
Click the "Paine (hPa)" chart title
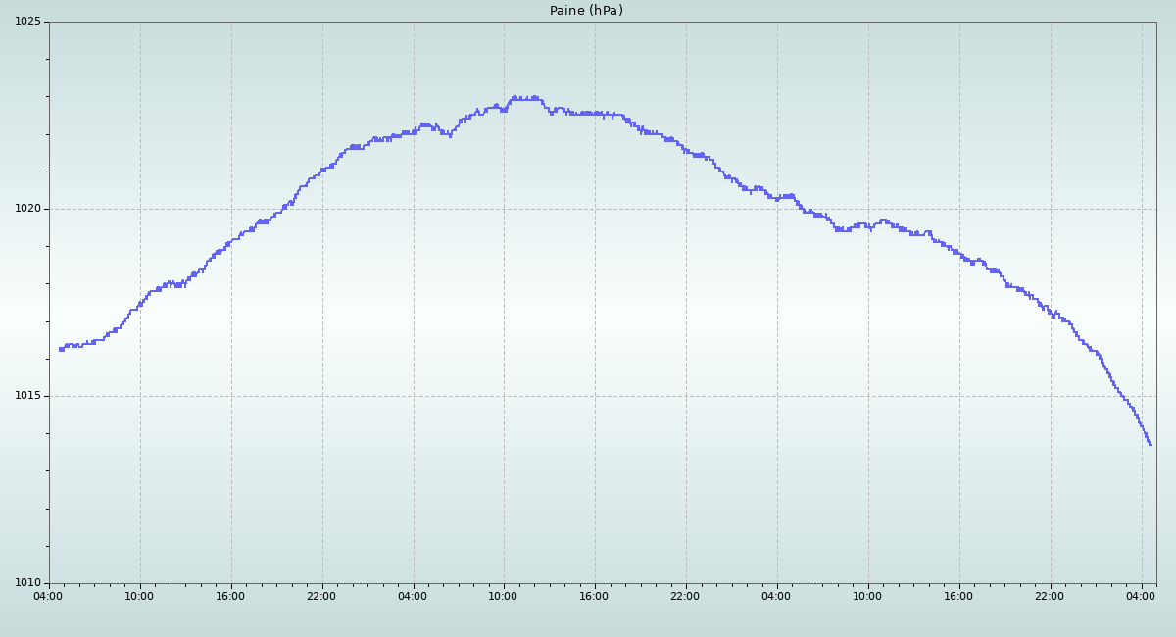pyautogui.click(x=586, y=11)
